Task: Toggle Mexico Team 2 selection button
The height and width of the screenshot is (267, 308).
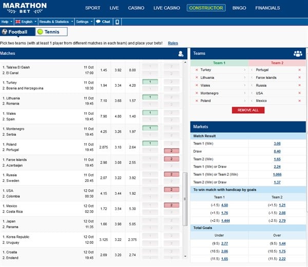Action: [x=171, y=206]
